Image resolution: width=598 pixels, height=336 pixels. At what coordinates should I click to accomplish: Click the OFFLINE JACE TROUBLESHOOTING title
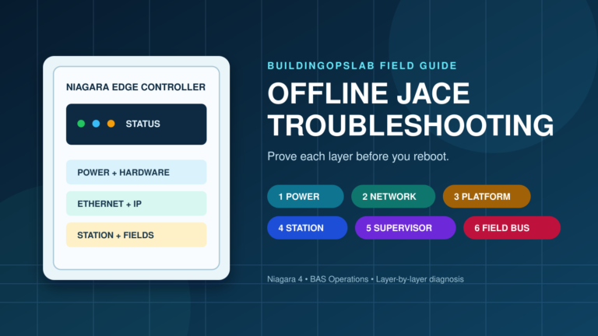[x=410, y=110]
